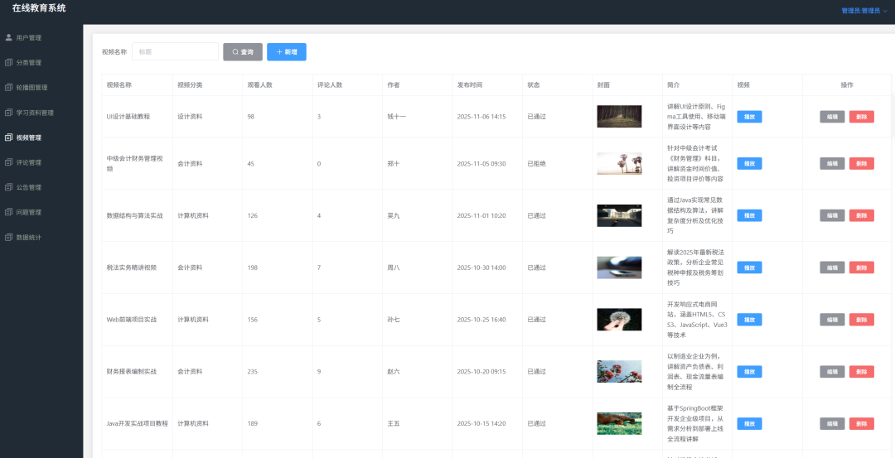Play the Web前端项目实战 video

click(x=749, y=320)
